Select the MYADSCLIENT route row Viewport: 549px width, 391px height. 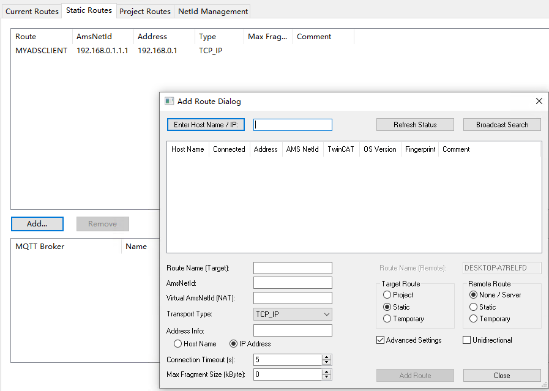point(41,51)
